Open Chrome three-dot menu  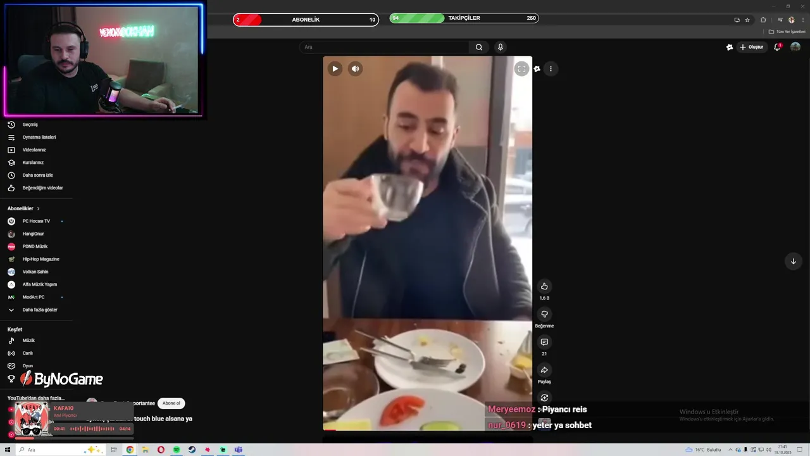tap(802, 20)
